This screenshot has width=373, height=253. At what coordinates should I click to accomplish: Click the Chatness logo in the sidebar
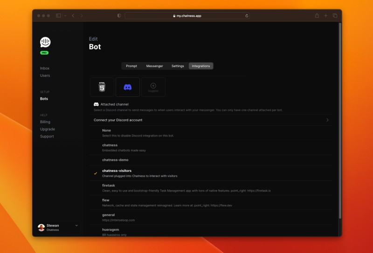click(x=45, y=42)
